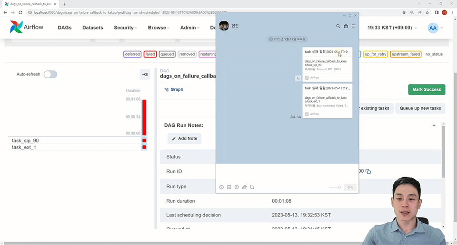Click the Run duration 00:01:08 value
457x245 pixels.
click(281, 201)
